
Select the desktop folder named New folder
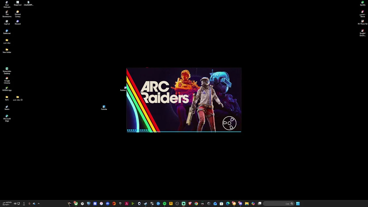[7, 51]
